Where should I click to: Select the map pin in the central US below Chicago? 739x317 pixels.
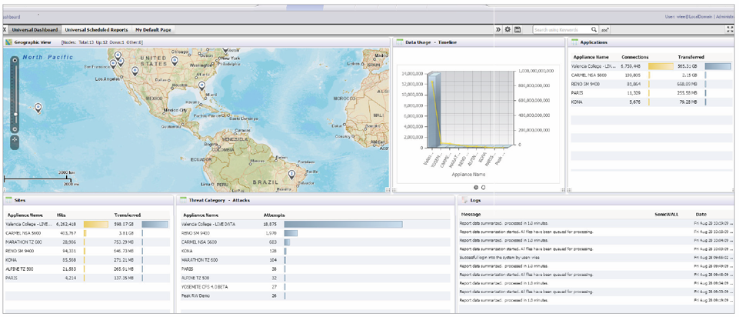coord(175,60)
